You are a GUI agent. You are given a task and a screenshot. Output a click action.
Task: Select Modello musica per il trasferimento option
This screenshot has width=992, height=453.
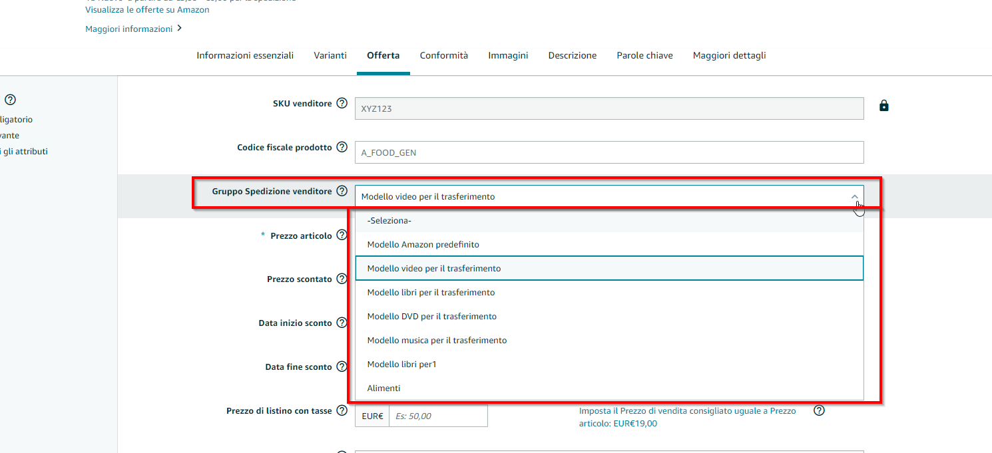[609, 340]
